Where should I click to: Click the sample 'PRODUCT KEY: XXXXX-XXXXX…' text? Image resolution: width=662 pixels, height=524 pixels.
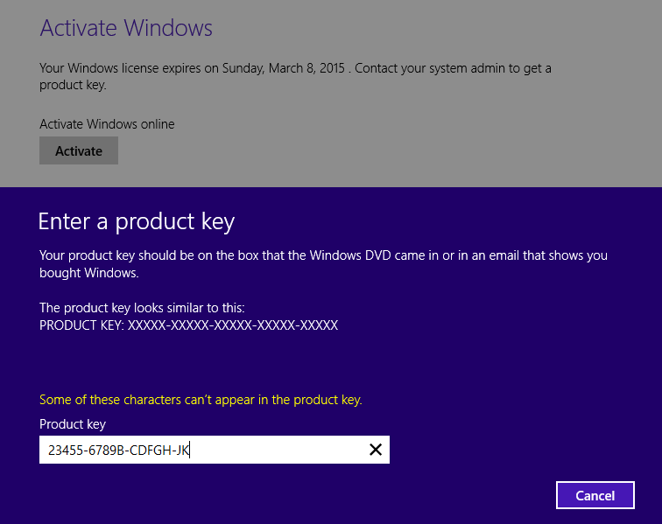pyautogui.click(x=189, y=325)
